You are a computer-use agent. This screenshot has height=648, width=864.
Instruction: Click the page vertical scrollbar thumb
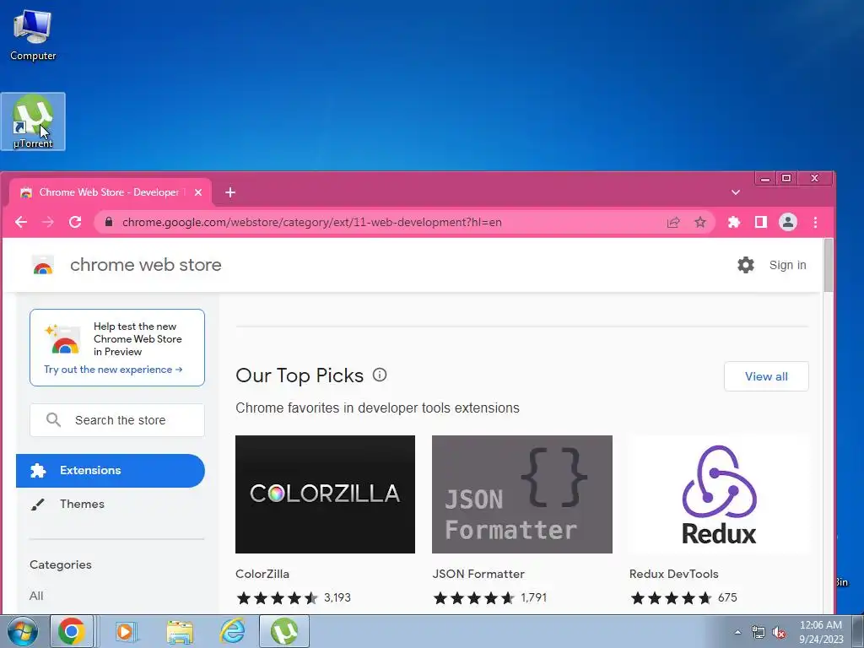(829, 266)
